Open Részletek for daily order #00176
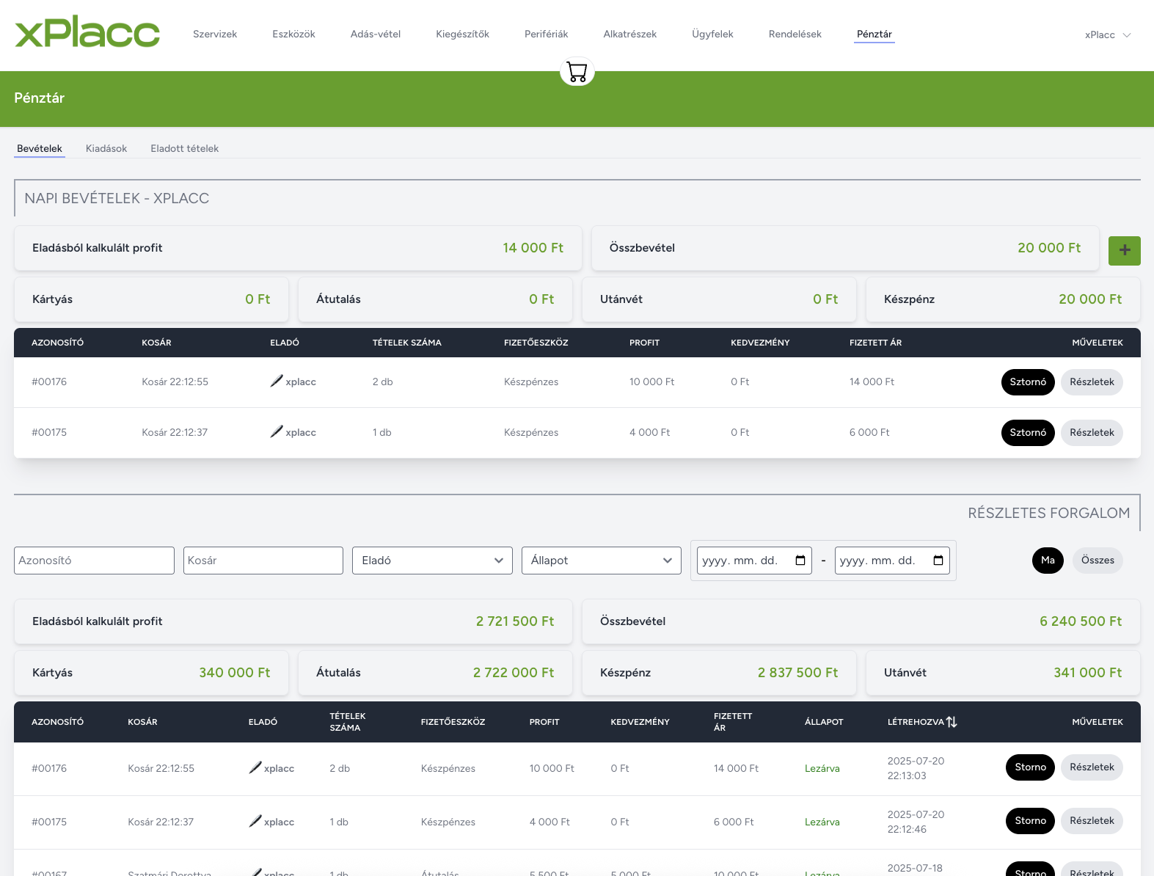The height and width of the screenshot is (876, 1154). (x=1092, y=382)
